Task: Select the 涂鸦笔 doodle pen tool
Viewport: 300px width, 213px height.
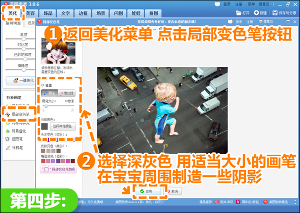Action: coord(14,148)
